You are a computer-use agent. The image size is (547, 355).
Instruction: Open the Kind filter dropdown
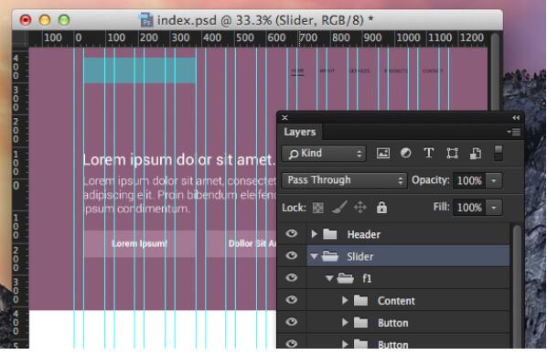point(324,154)
